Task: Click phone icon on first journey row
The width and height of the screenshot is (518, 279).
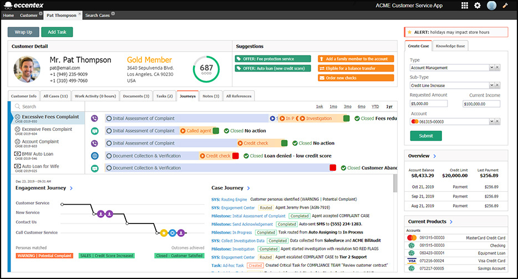Action: [95, 118]
